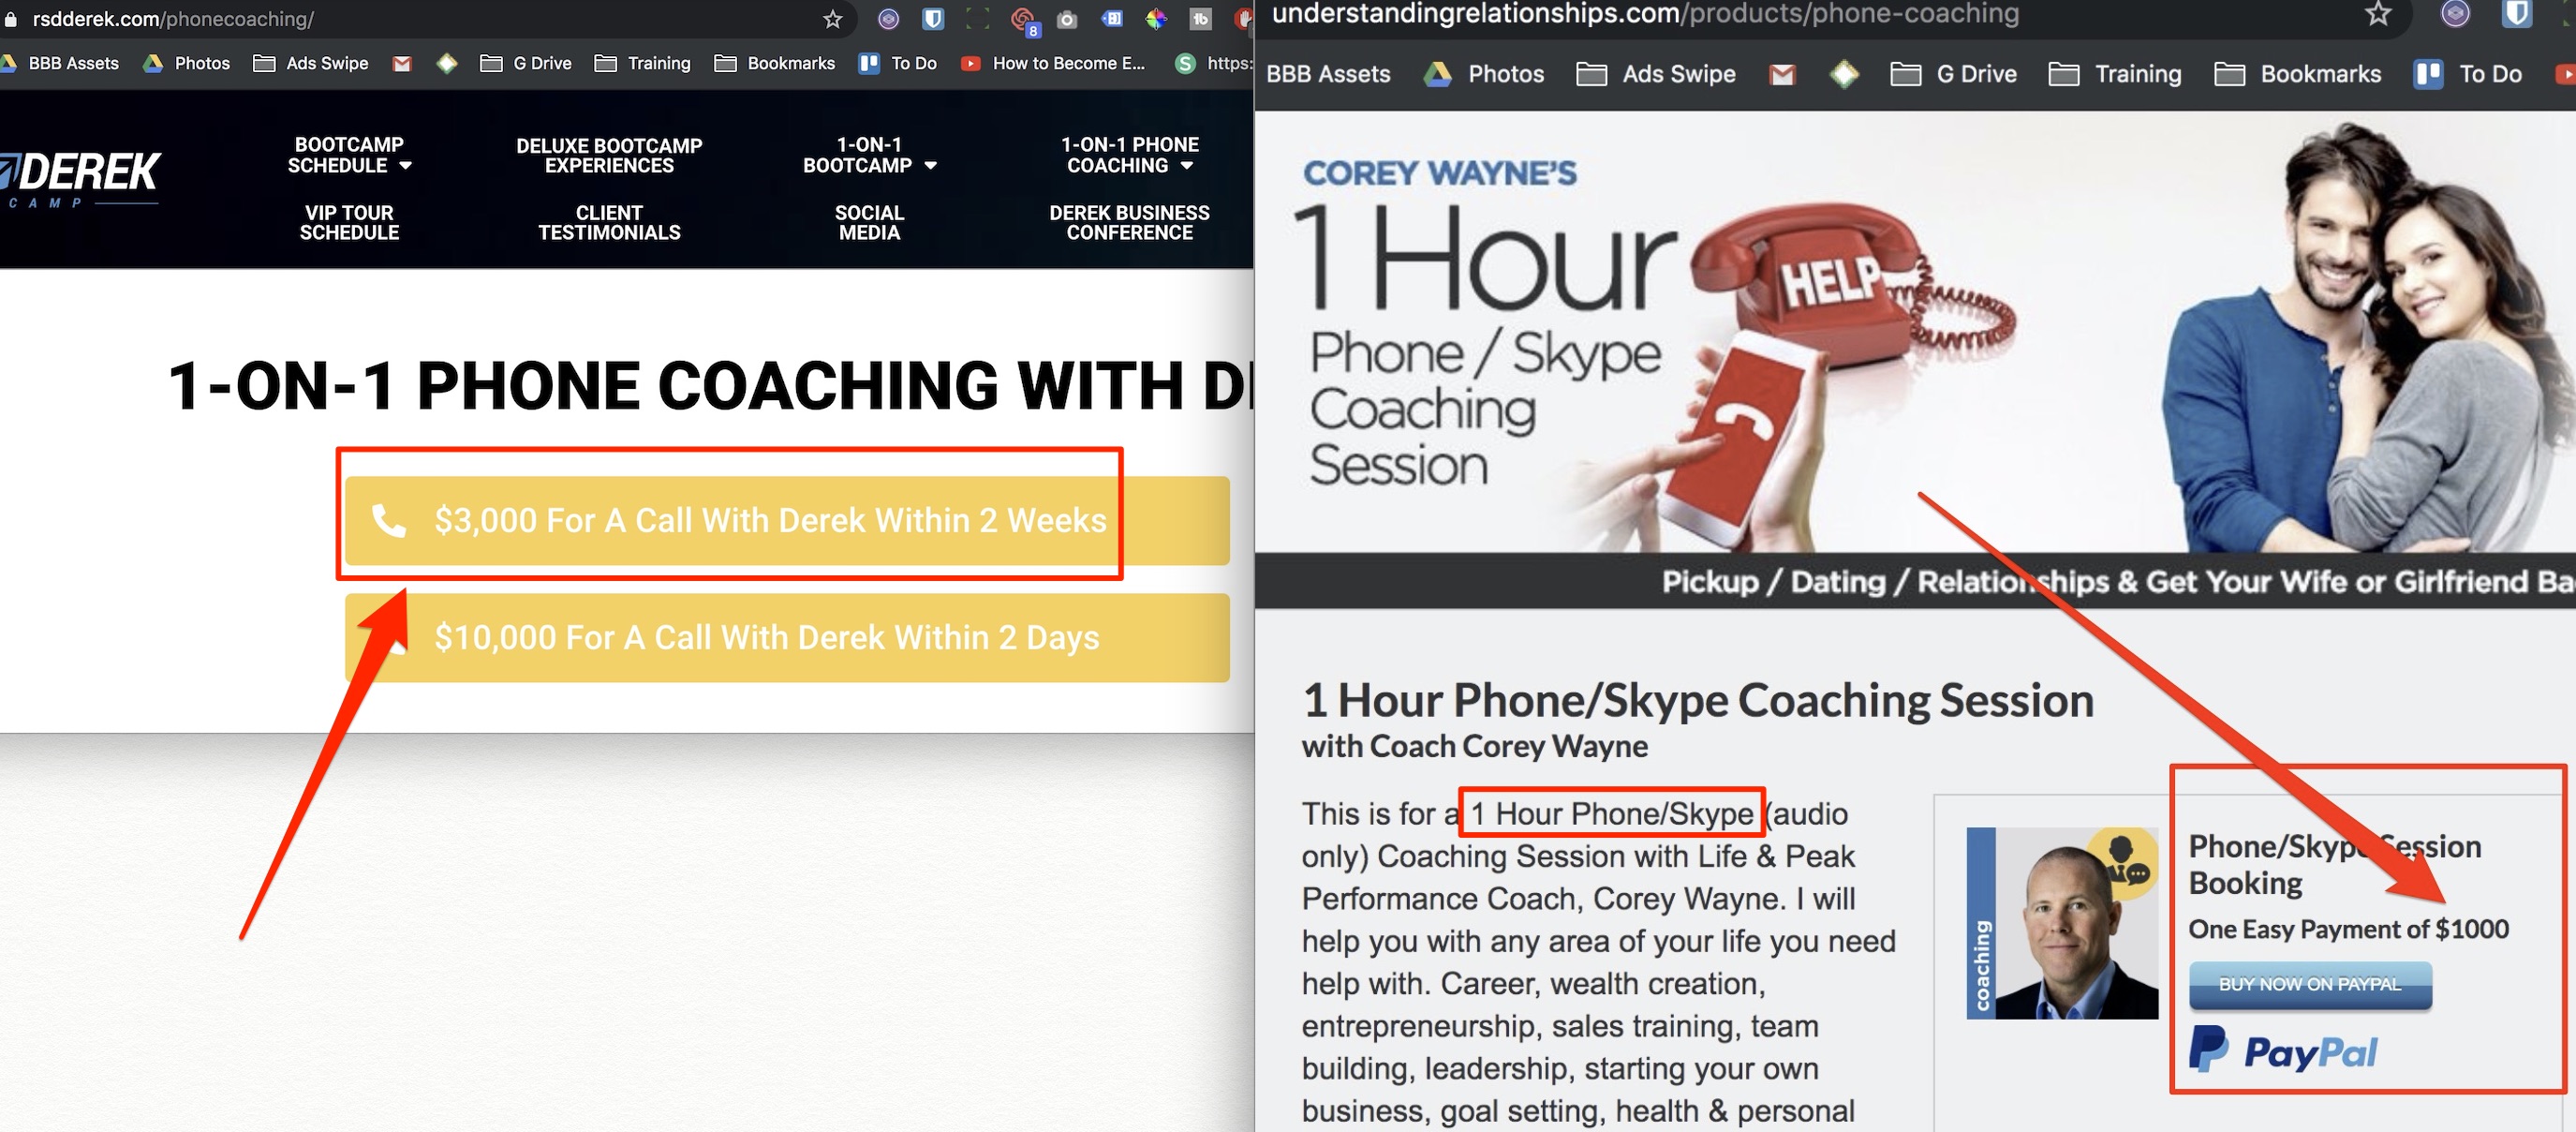Open the Ads Swipe bookmark folder in right browser
This screenshot has height=1132, width=2576.
(1656, 74)
